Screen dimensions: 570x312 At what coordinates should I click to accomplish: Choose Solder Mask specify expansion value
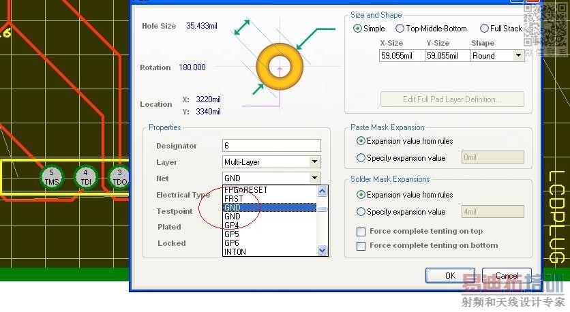point(401,212)
